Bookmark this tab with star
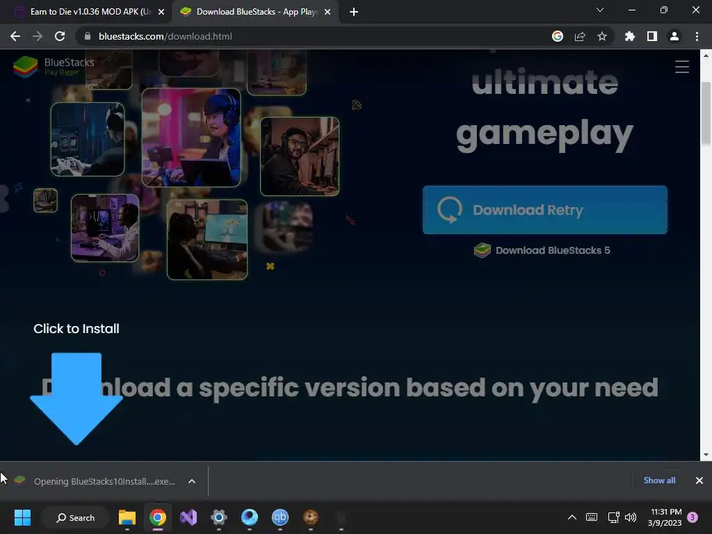The height and width of the screenshot is (534, 712). [602, 36]
